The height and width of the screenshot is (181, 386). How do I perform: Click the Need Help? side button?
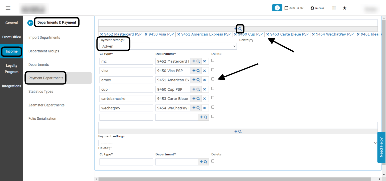click(x=381, y=147)
